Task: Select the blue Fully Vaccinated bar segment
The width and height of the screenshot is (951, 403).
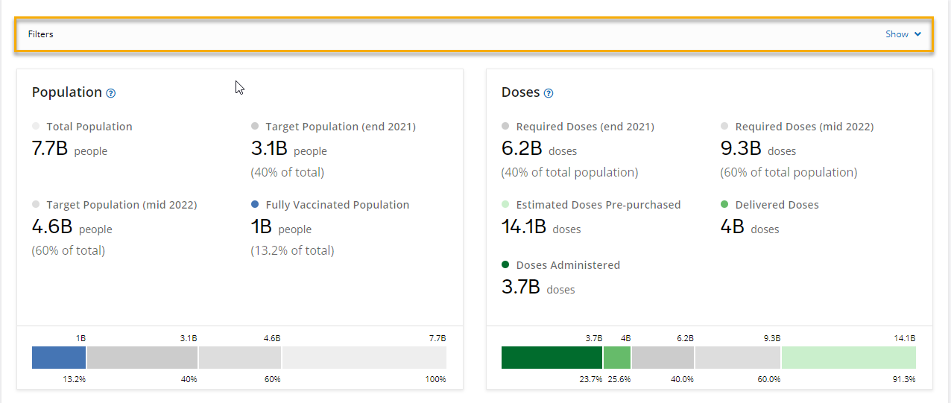Action: (59, 358)
